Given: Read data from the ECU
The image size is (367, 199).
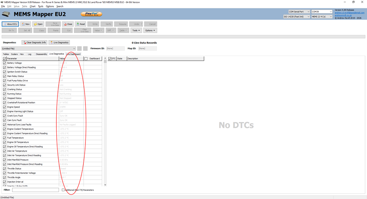Looking at the screenshot, I should 80,24.
